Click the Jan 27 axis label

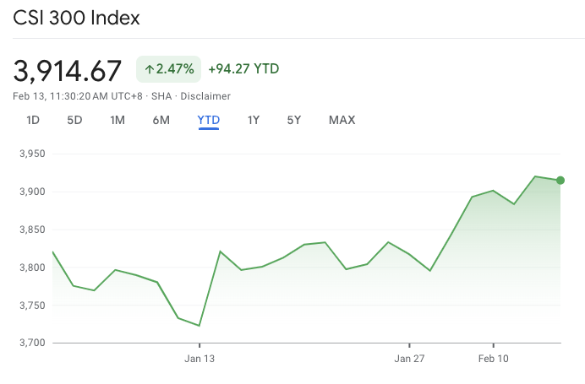point(409,358)
